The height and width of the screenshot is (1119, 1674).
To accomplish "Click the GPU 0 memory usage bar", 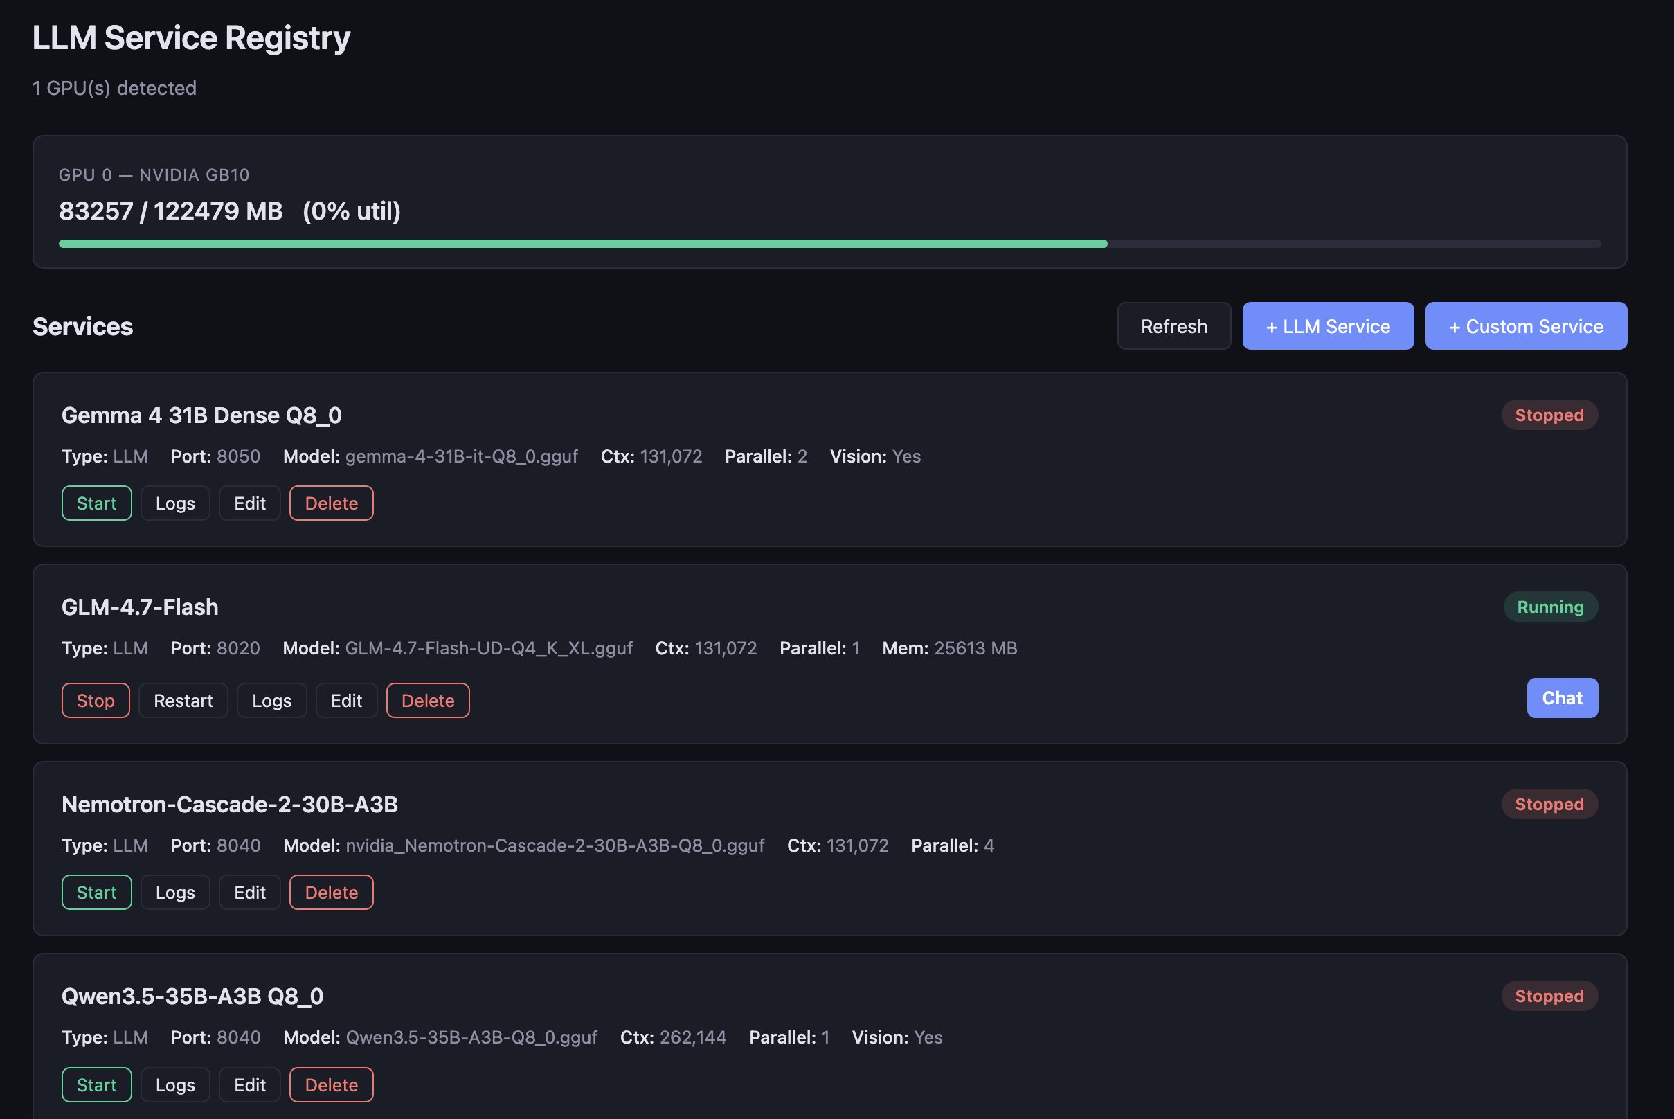I will click(x=829, y=244).
